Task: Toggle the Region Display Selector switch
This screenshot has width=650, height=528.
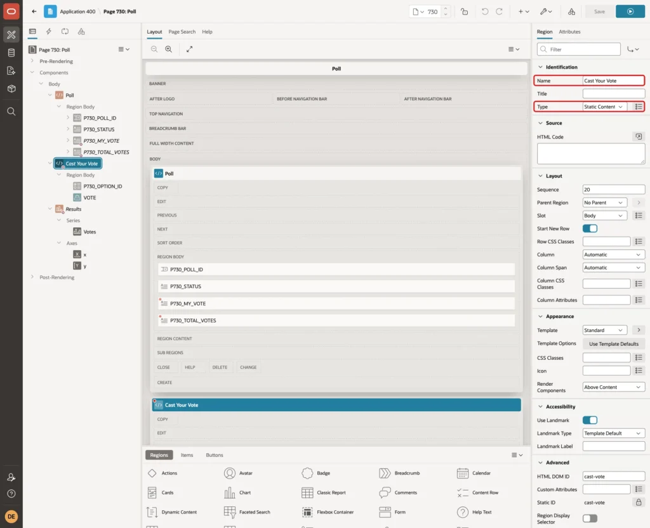Action: pyautogui.click(x=590, y=518)
